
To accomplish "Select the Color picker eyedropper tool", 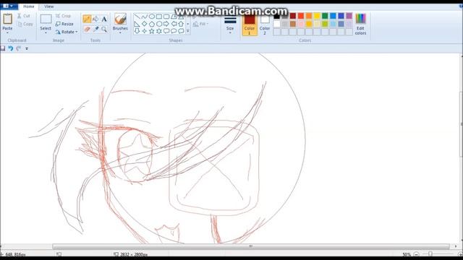I will pos(95,29).
